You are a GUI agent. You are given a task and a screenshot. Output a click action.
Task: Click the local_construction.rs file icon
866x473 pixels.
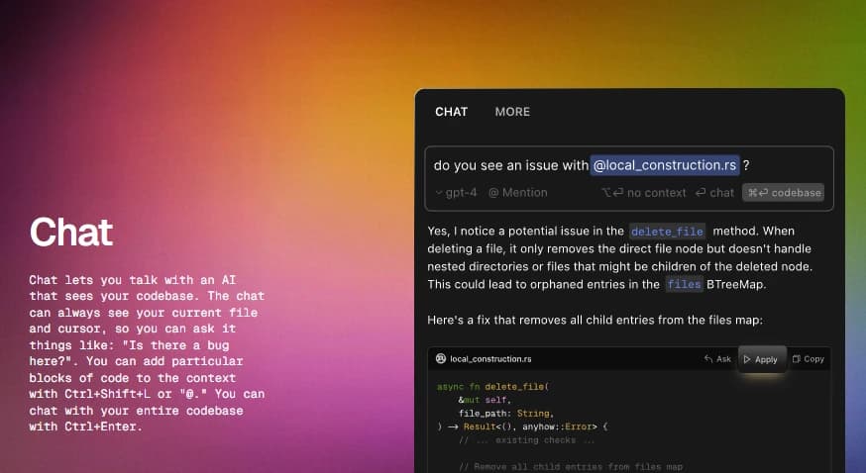coord(441,359)
